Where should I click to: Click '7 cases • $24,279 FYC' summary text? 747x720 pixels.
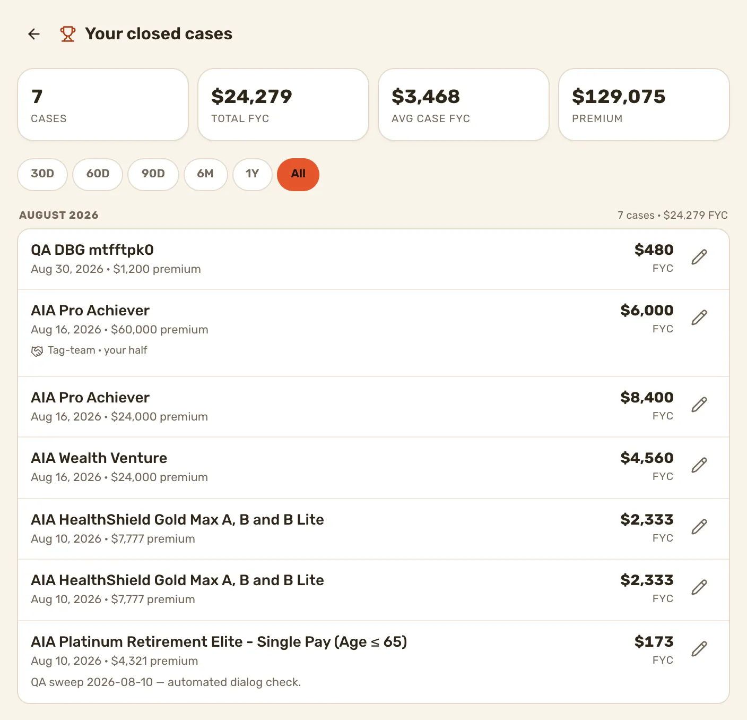[673, 215]
